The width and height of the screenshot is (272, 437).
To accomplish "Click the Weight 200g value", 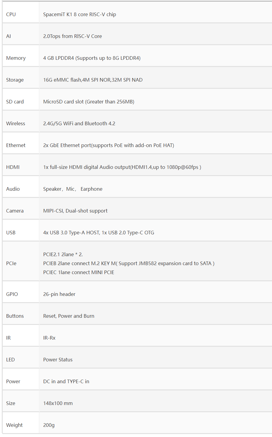I will 49,425.
